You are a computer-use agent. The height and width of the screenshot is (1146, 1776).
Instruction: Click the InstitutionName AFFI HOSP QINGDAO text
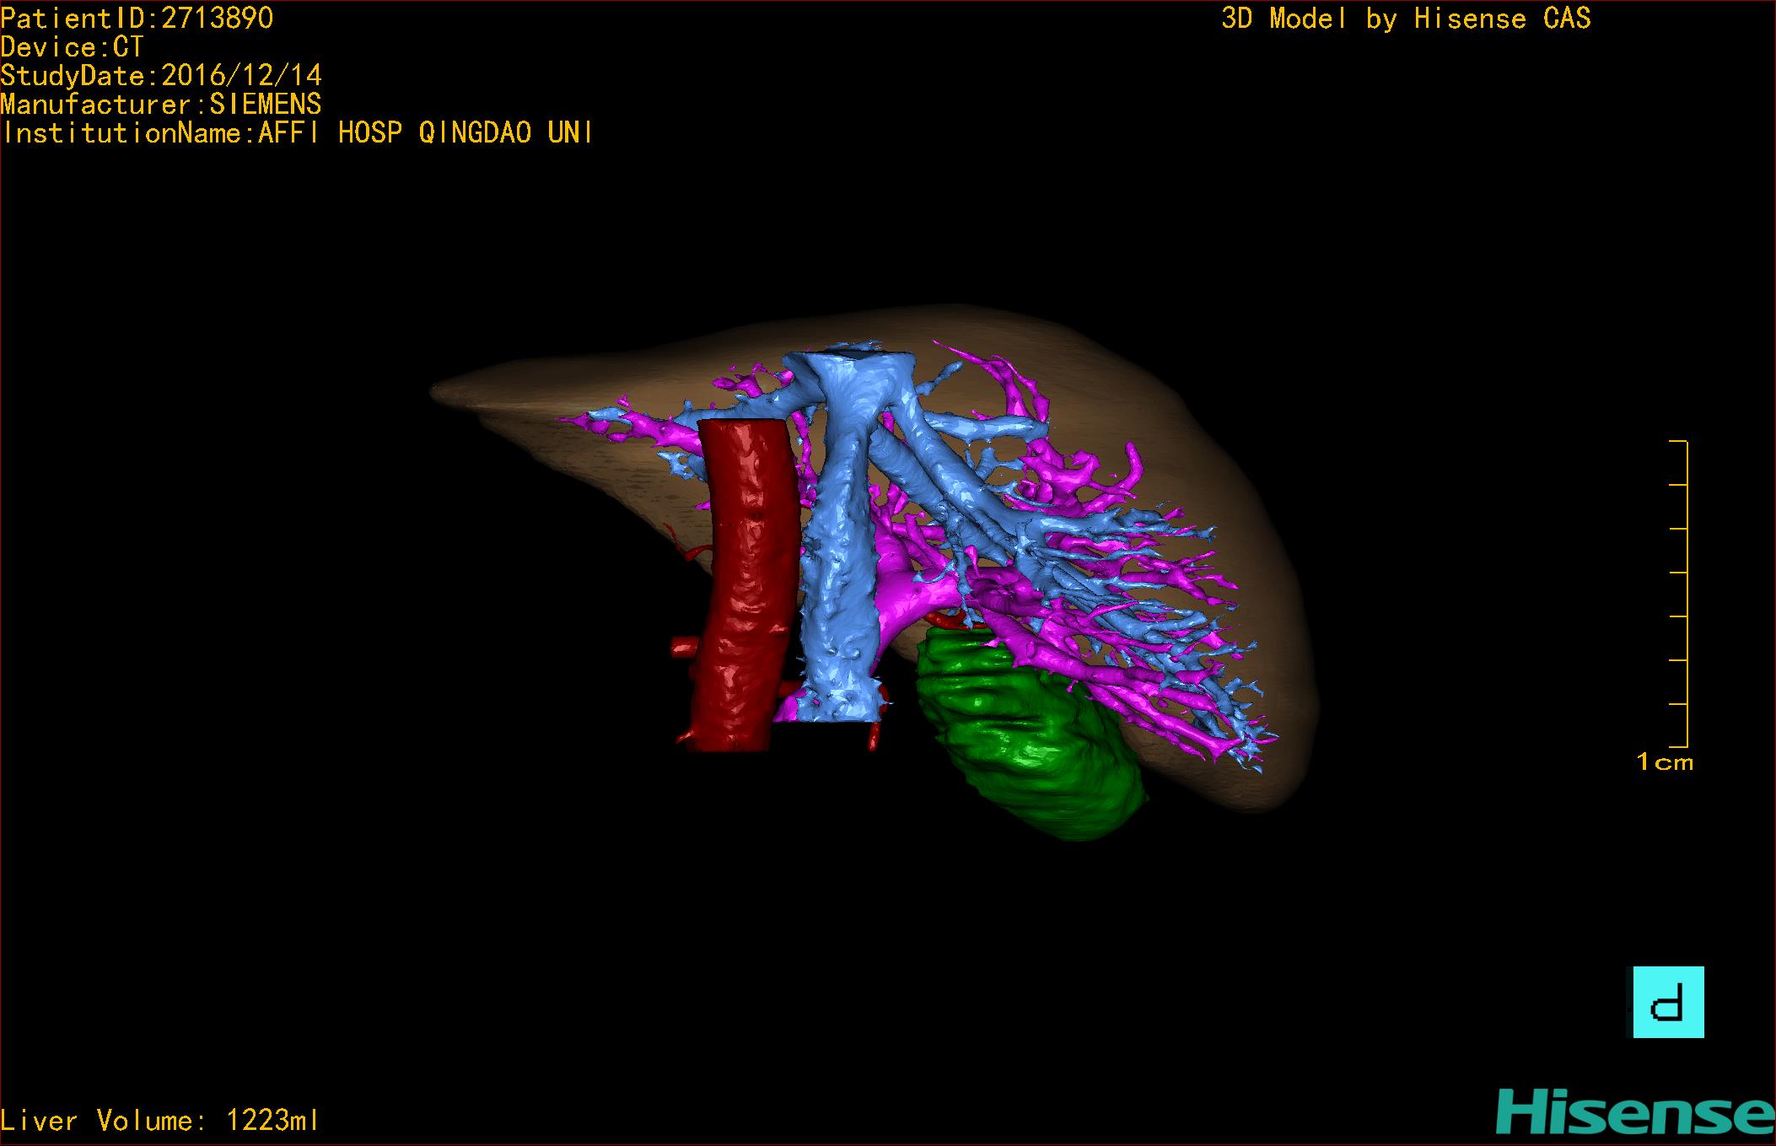pyautogui.click(x=297, y=133)
